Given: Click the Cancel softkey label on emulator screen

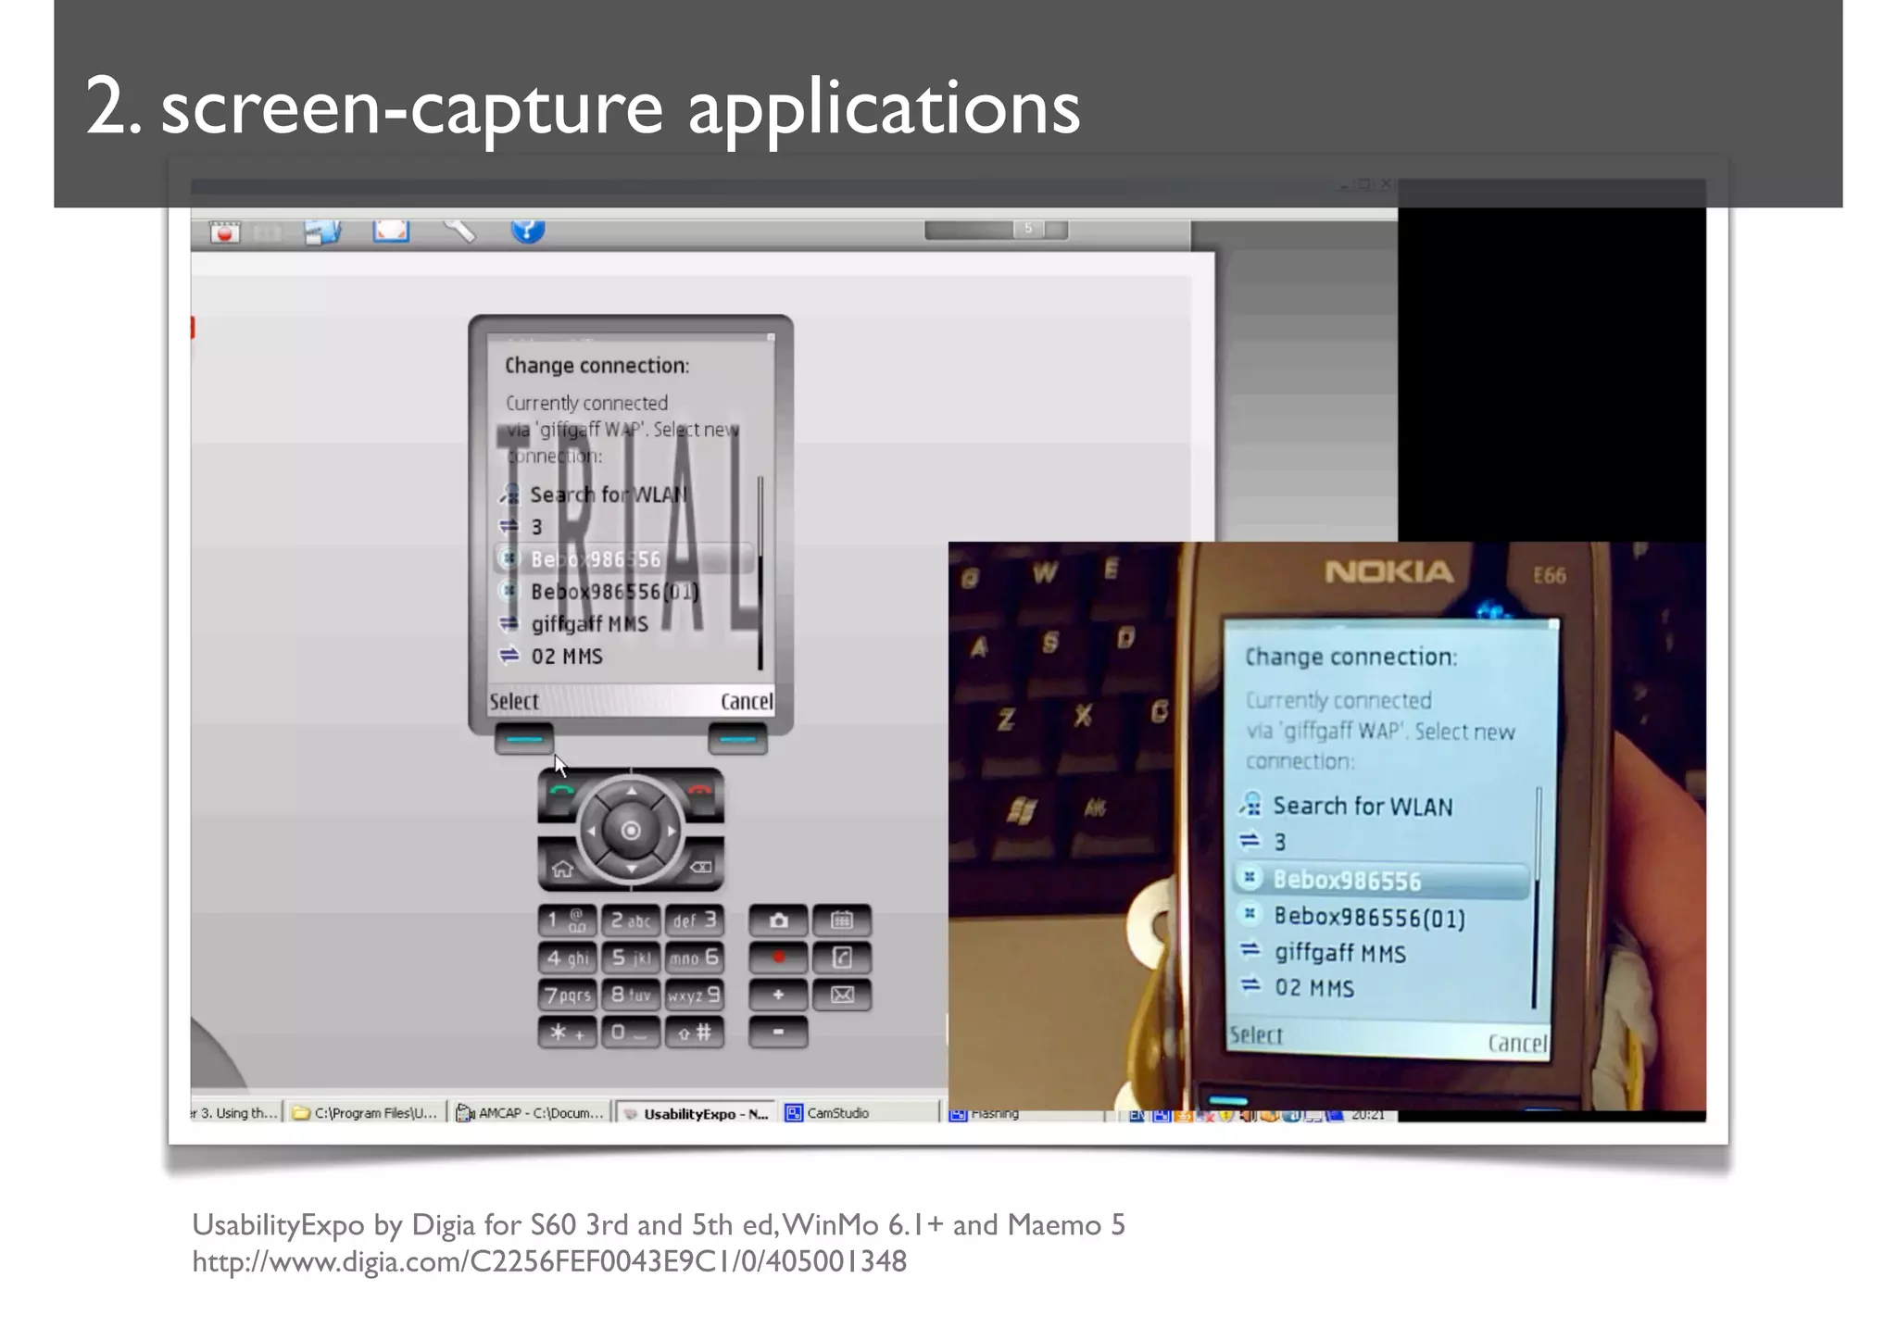Looking at the screenshot, I should tap(747, 702).
